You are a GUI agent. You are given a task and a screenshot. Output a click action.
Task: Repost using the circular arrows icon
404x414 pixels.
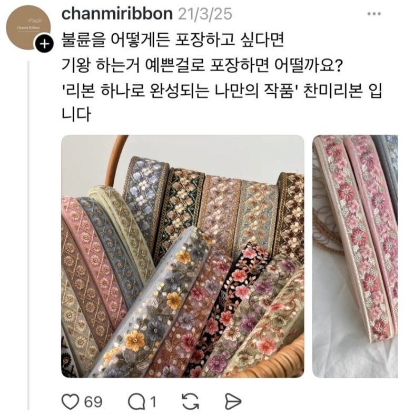click(x=190, y=401)
